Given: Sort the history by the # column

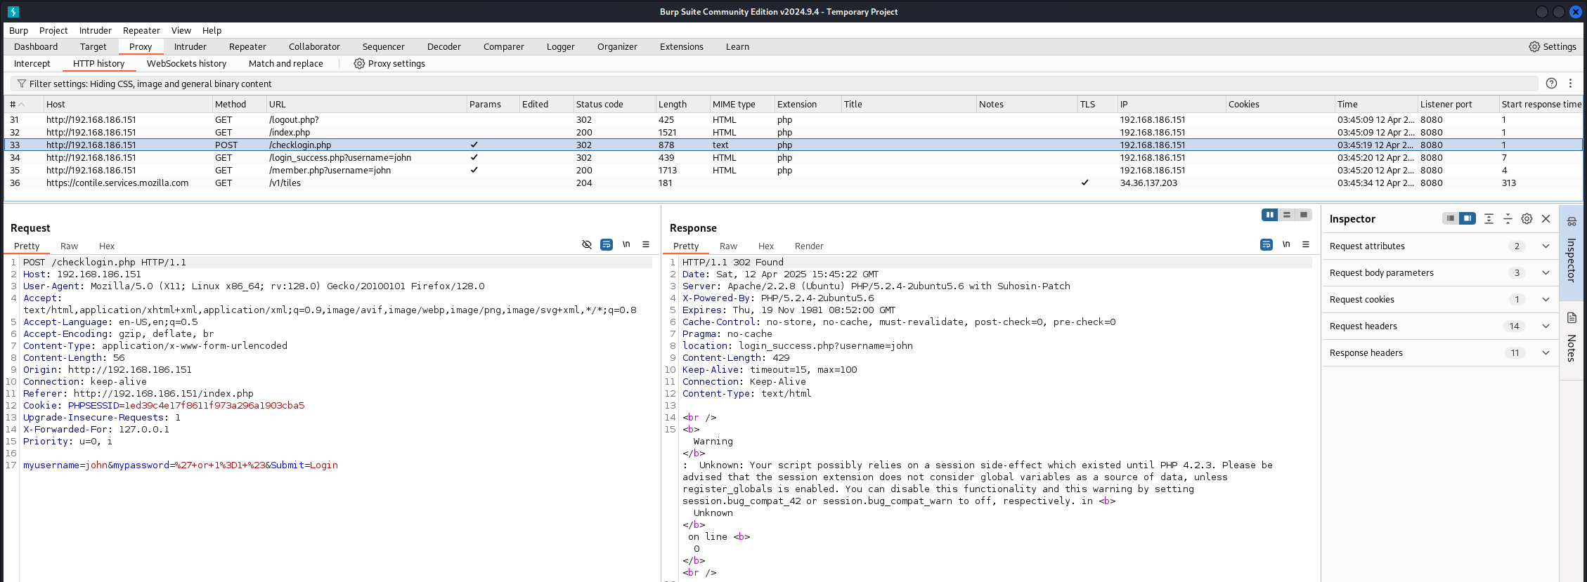Looking at the screenshot, I should [22, 104].
